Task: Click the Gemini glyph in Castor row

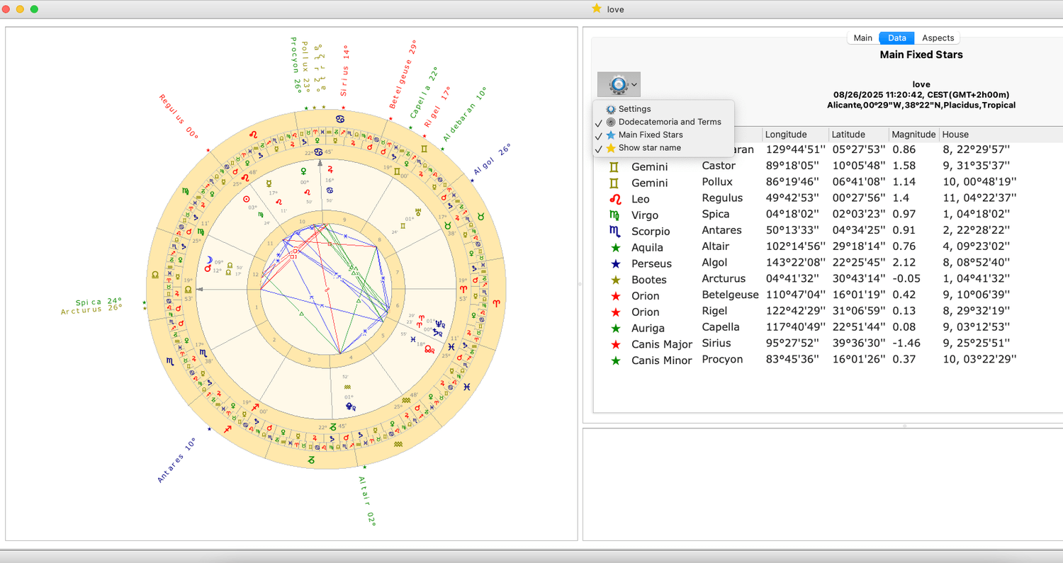Action: (x=615, y=166)
